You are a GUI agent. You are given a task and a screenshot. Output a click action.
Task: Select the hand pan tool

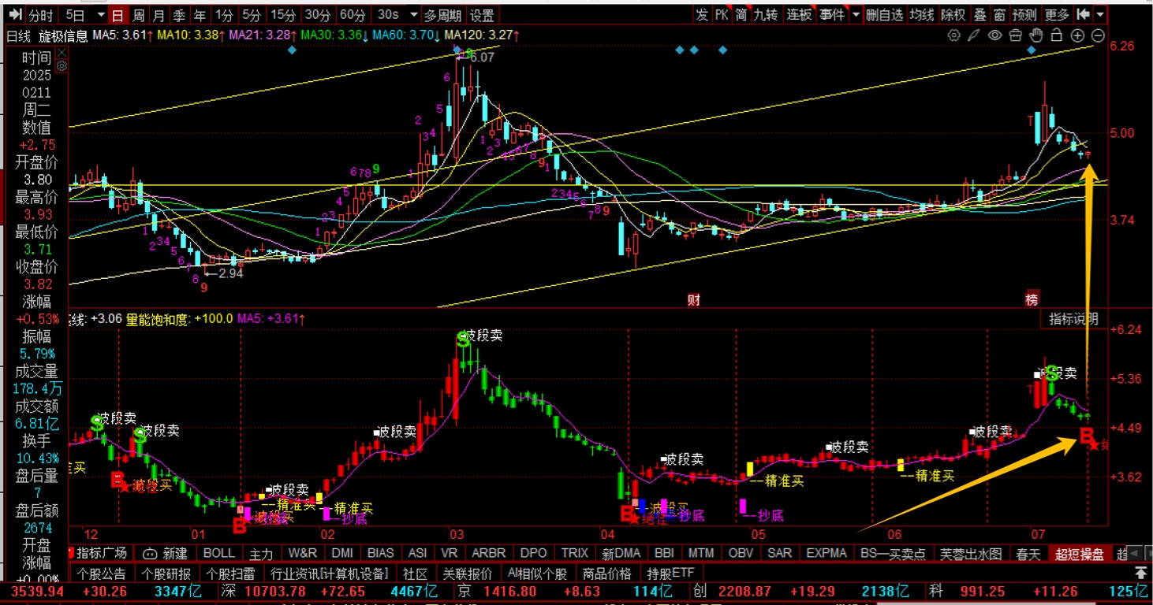pos(1036,35)
